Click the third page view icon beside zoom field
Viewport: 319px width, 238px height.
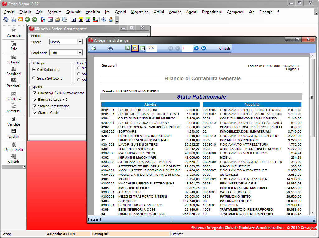142,48
